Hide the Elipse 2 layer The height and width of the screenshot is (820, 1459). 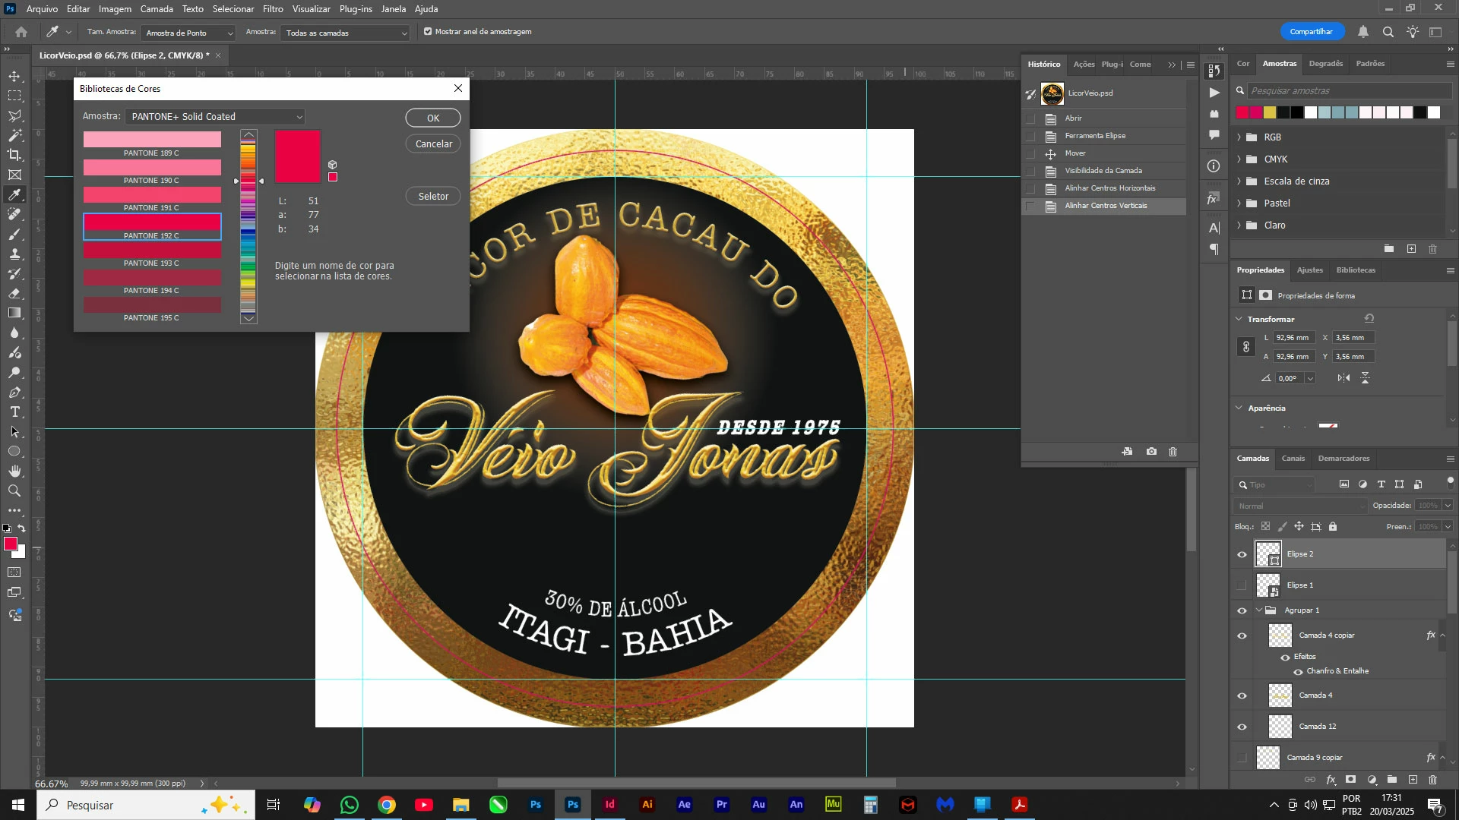point(1242,554)
